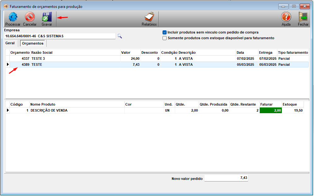Click the app icon in title bar
This screenshot has width=314, height=196.
click(x=6, y=6)
